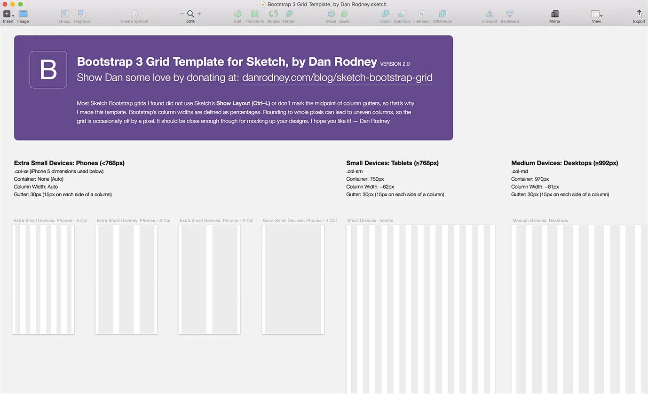Move layer Forward with toolbar icon
The image size is (648, 394).
(490, 14)
